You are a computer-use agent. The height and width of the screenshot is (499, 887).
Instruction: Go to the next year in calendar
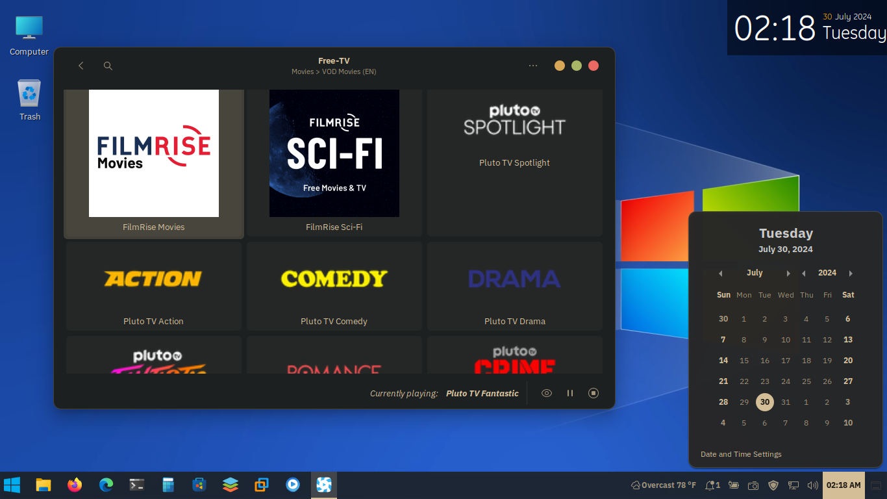tap(851, 274)
